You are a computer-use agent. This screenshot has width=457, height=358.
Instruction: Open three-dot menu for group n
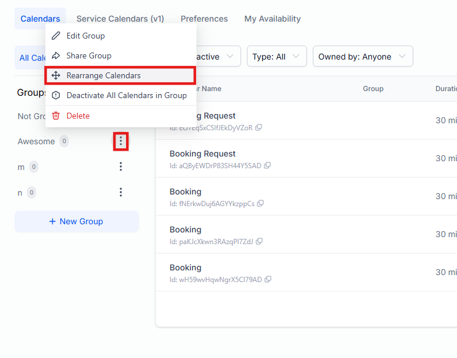[121, 192]
